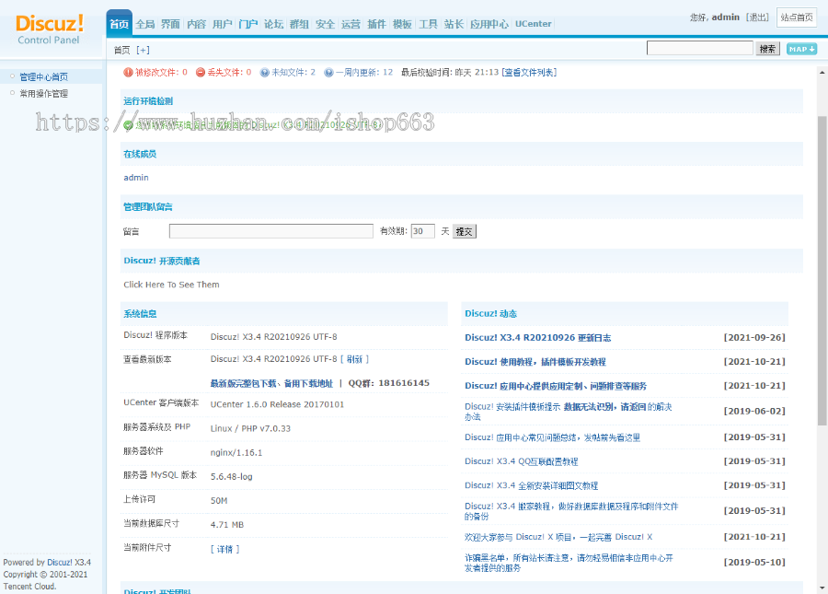This screenshot has width=828, height=594.
Task: Click the 站点首页 button
Action: coord(797,17)
